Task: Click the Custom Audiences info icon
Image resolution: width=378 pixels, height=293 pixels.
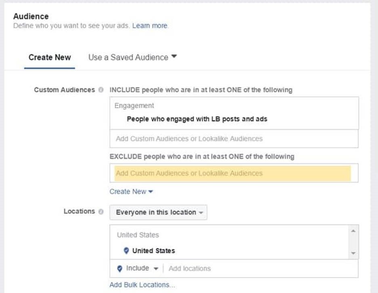Action: 101,90
